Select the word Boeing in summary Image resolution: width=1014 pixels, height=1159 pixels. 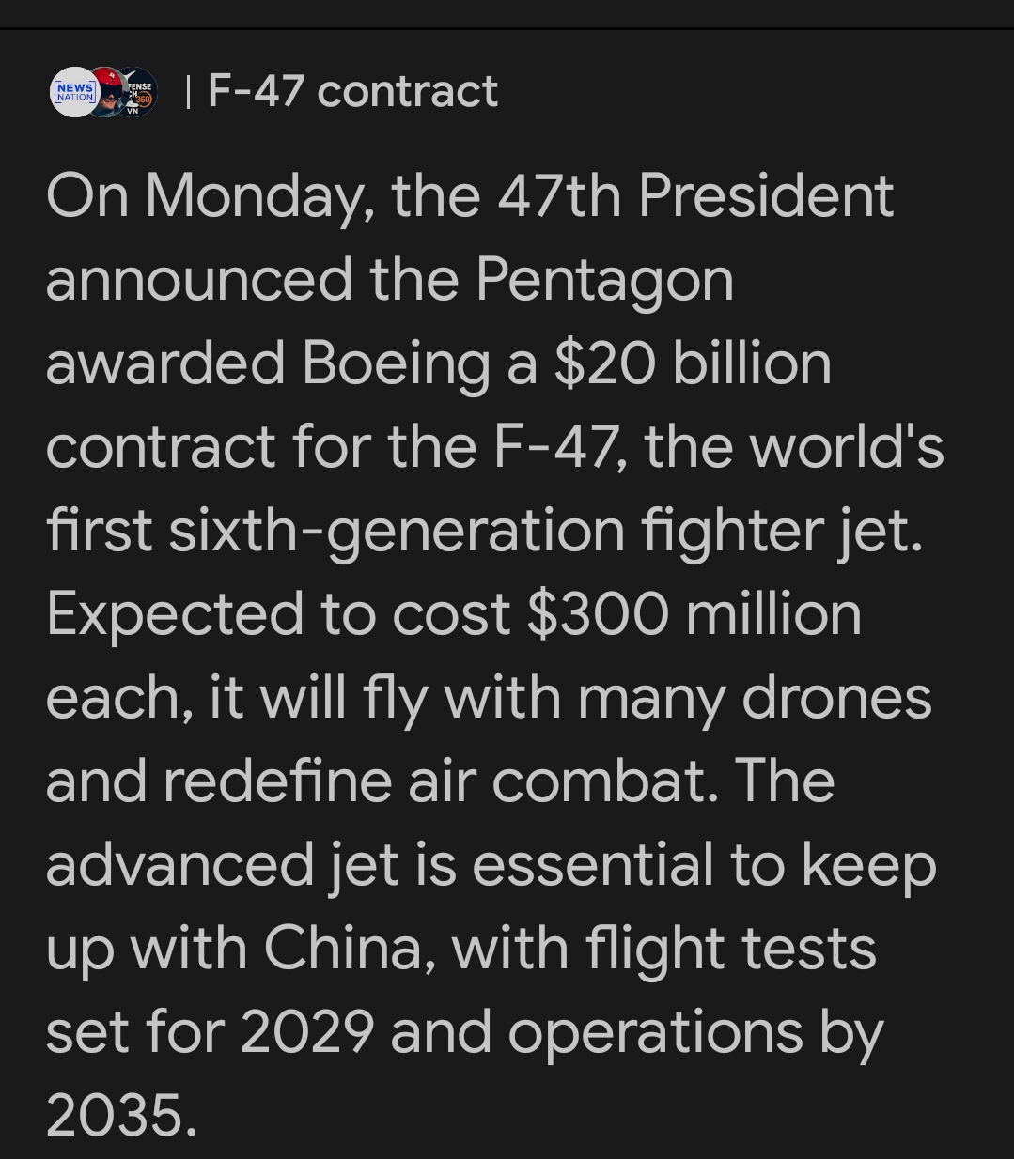pyautogui.click(x=396, y=363)
